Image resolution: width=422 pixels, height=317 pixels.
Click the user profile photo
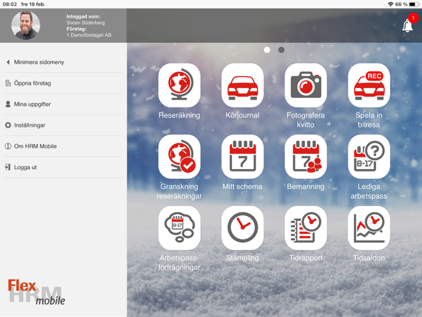(x=25, y=25)
